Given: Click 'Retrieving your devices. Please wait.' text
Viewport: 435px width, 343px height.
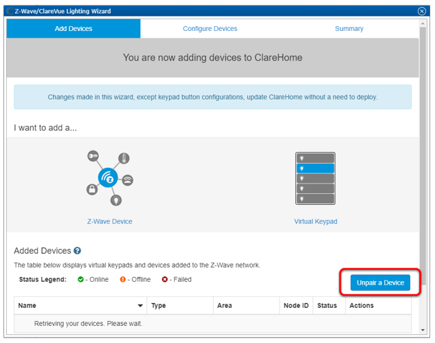Looking at the screenshot, I should [x=88, y=324].
